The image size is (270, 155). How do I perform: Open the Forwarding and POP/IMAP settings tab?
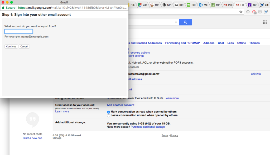coord(182,43)
